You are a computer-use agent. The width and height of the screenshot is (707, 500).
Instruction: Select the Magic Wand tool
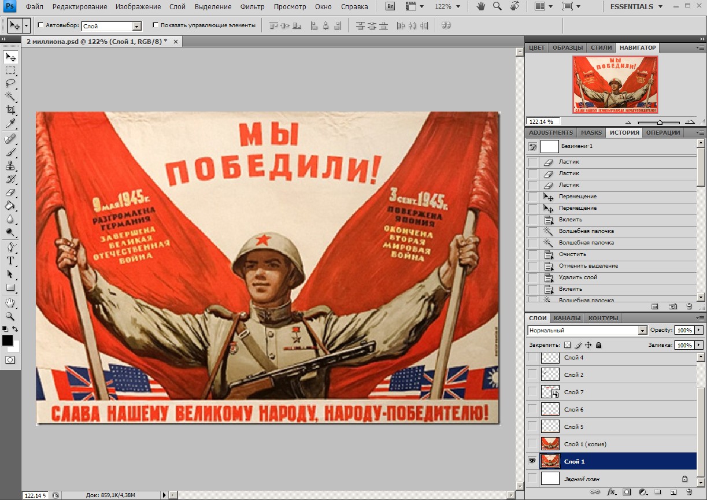pyautogui.click(x=10, y=96)
